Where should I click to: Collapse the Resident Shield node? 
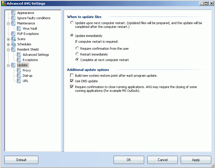point(8,50)
